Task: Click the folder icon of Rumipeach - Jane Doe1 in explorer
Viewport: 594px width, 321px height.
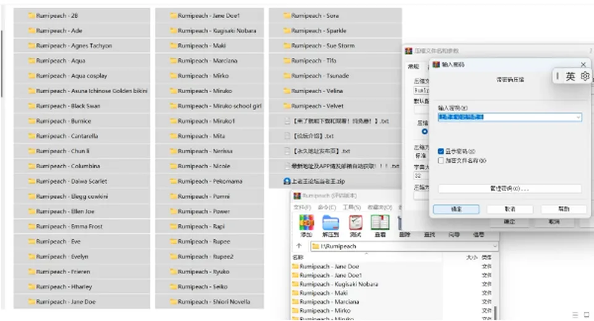Action: point(173,15)
